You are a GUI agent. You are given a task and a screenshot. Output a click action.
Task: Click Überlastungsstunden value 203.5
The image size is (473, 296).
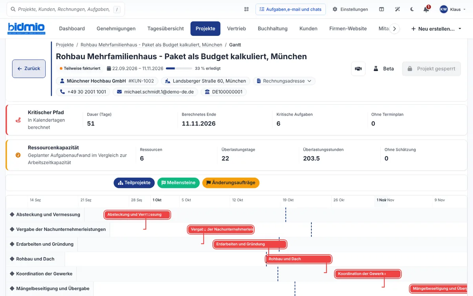(x=311, y=159)
